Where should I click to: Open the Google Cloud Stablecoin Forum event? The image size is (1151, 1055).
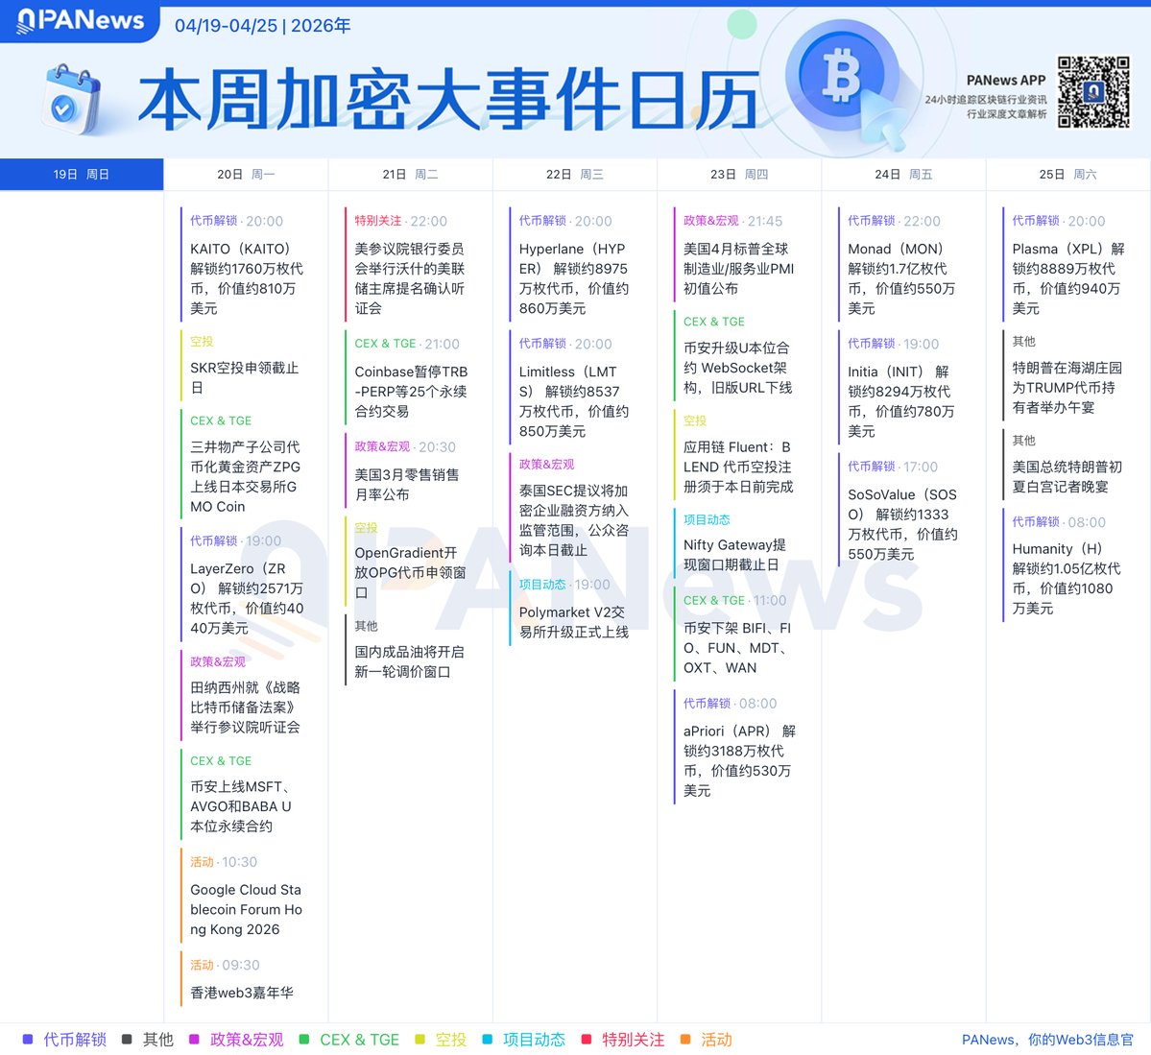click(246, 909)
